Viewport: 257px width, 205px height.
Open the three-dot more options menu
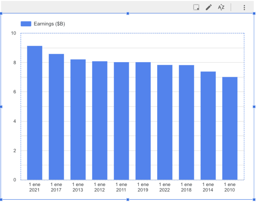point(244,8)
